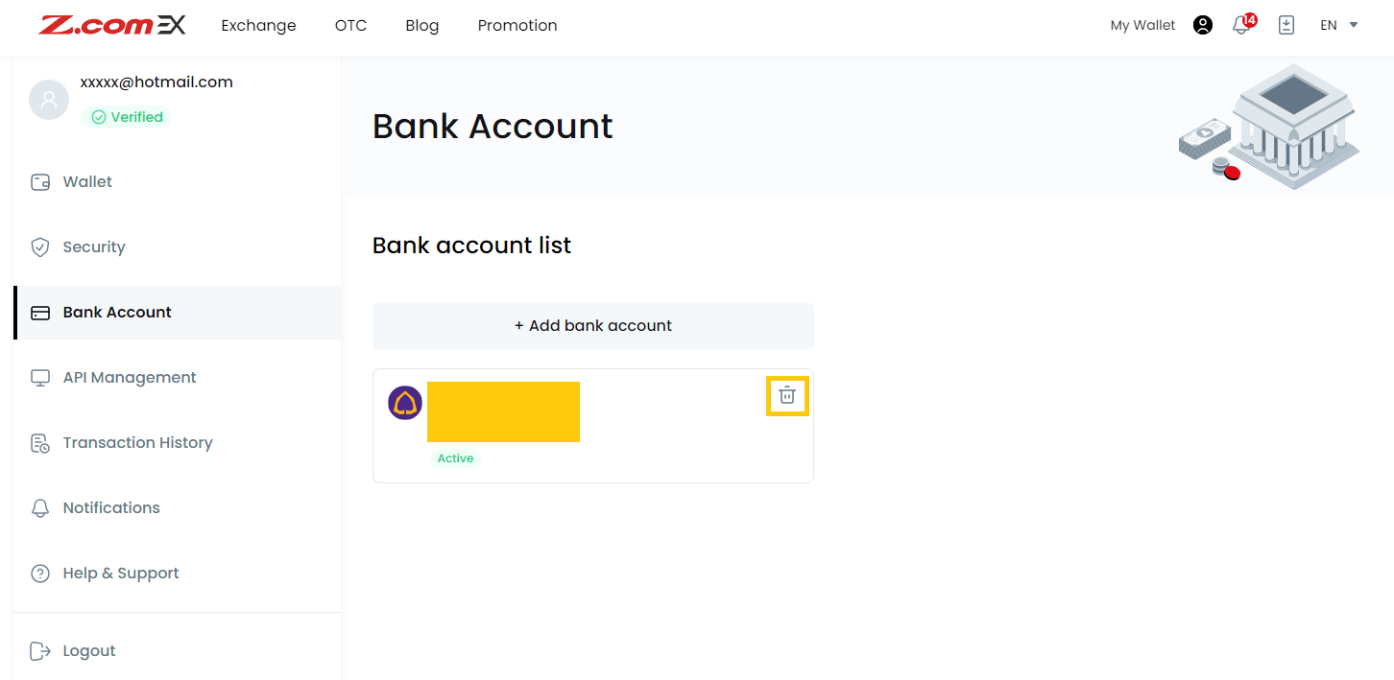
Task: Click the Logout arrow icon
Action: (x=39, y=650)
